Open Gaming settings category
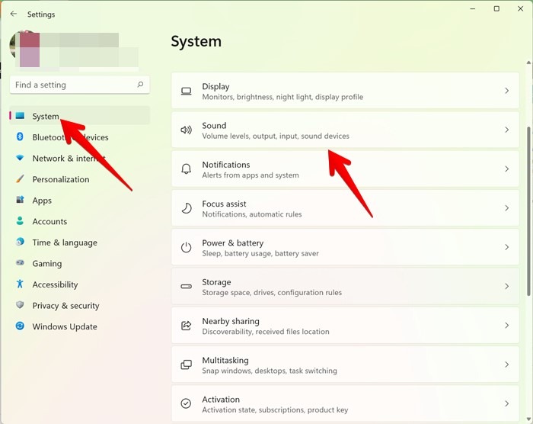533x424 pixels. pos(79,263)
